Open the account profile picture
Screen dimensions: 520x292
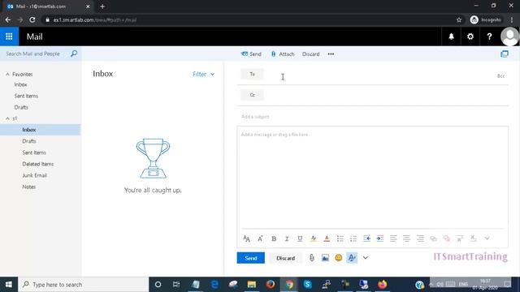click(509, 36)
